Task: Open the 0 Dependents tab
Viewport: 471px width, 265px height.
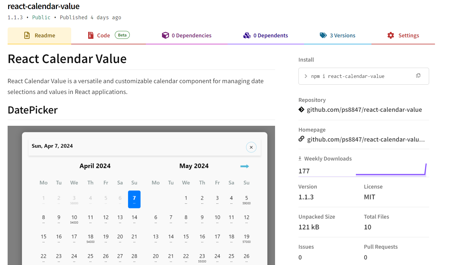Action: point(266,36)
